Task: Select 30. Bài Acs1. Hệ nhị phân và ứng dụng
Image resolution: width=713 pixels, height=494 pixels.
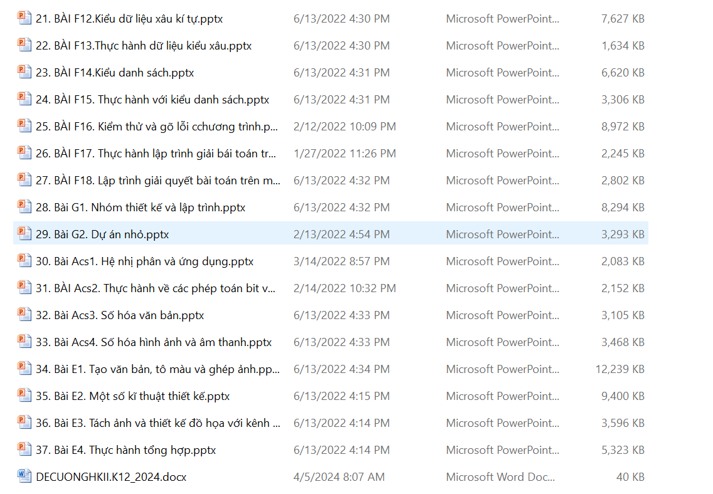Action: click(x=144, y=261)
